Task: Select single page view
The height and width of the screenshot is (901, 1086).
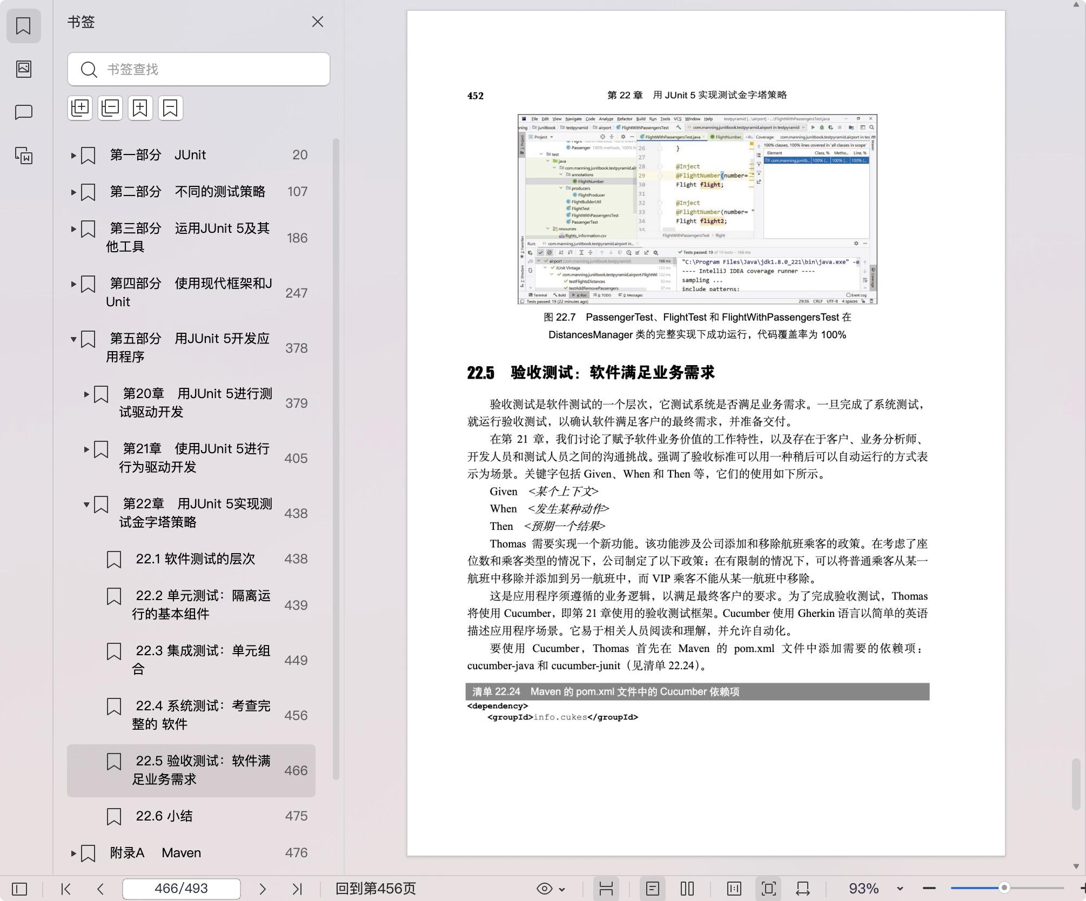Action: pyautogui.click(x=653, y=889)
